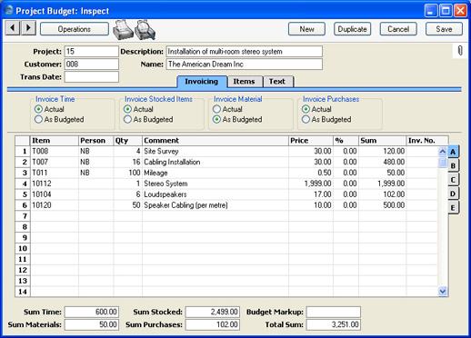Image resolution: width=471 pixels, height=338 pixels.
Task: Go to previous record with left arrow
Action: [x=13, y=28]
